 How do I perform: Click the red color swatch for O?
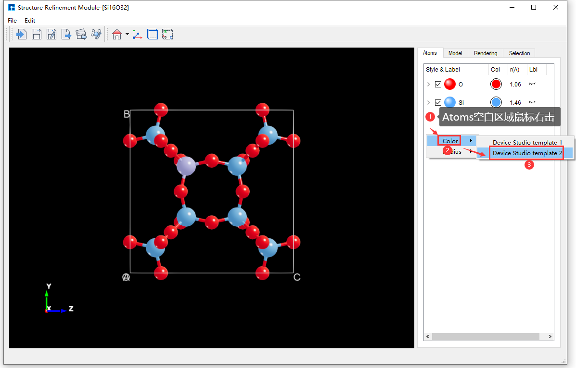pos(496,85)
